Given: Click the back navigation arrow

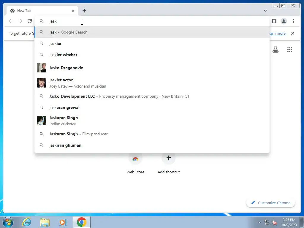Looking at the screenshot, I should coord(11,21).
